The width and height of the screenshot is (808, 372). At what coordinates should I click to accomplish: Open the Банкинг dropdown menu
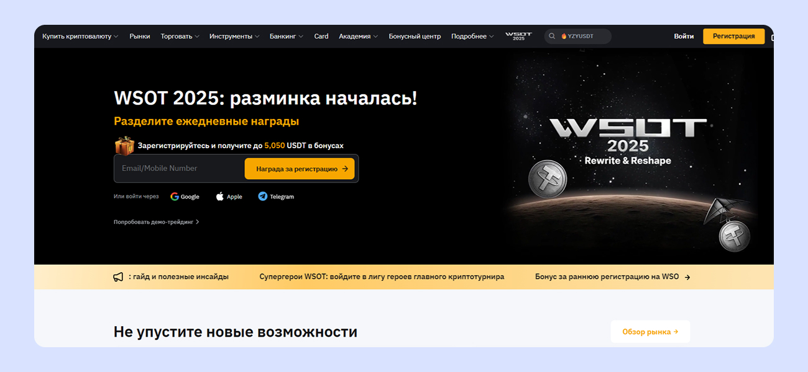[x=286, y=36]
